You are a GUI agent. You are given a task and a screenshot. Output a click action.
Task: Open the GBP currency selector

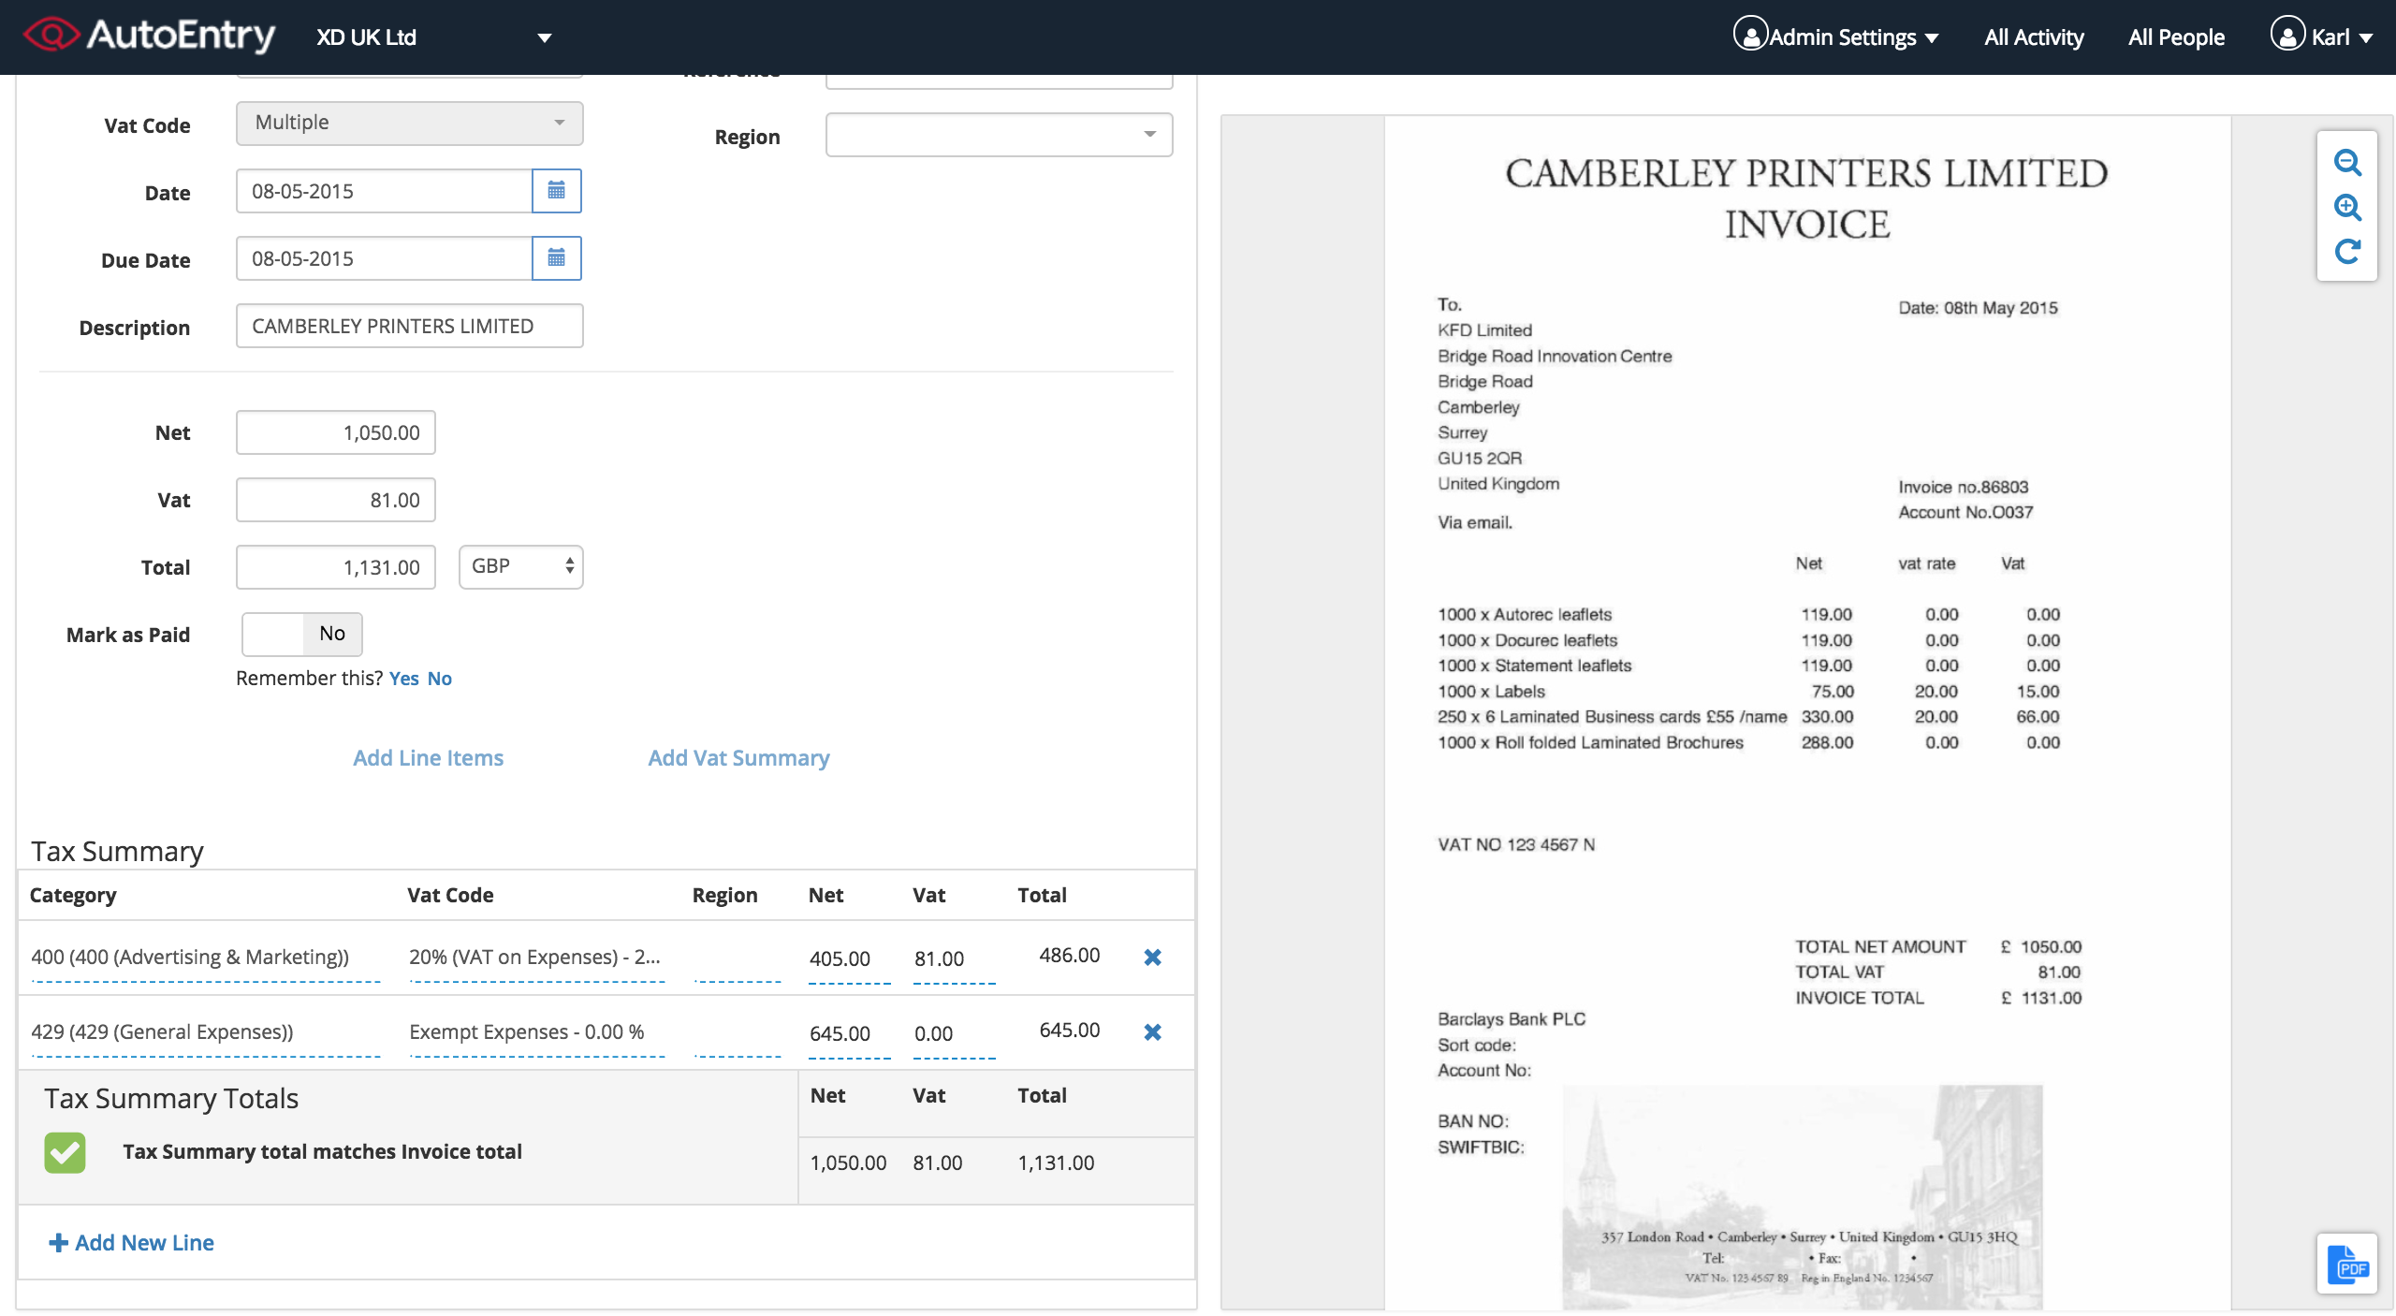coord(520,566)
